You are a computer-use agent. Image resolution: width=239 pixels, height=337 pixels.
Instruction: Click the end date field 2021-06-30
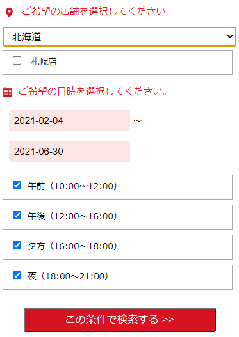[x=69, y=152]
